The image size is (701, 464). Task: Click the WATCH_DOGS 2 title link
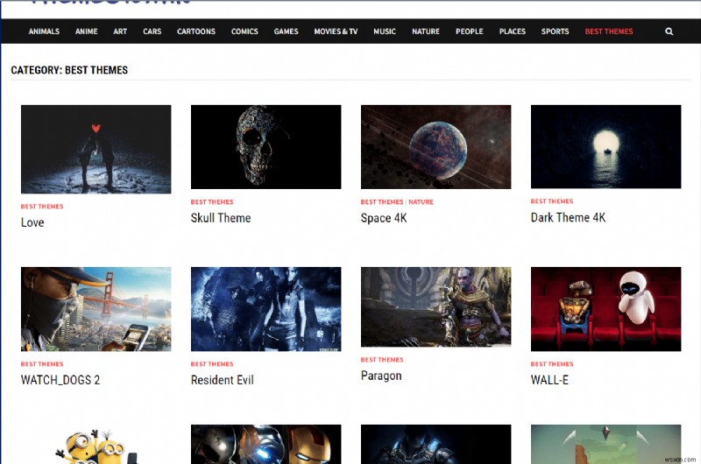[x=60, y=380]
